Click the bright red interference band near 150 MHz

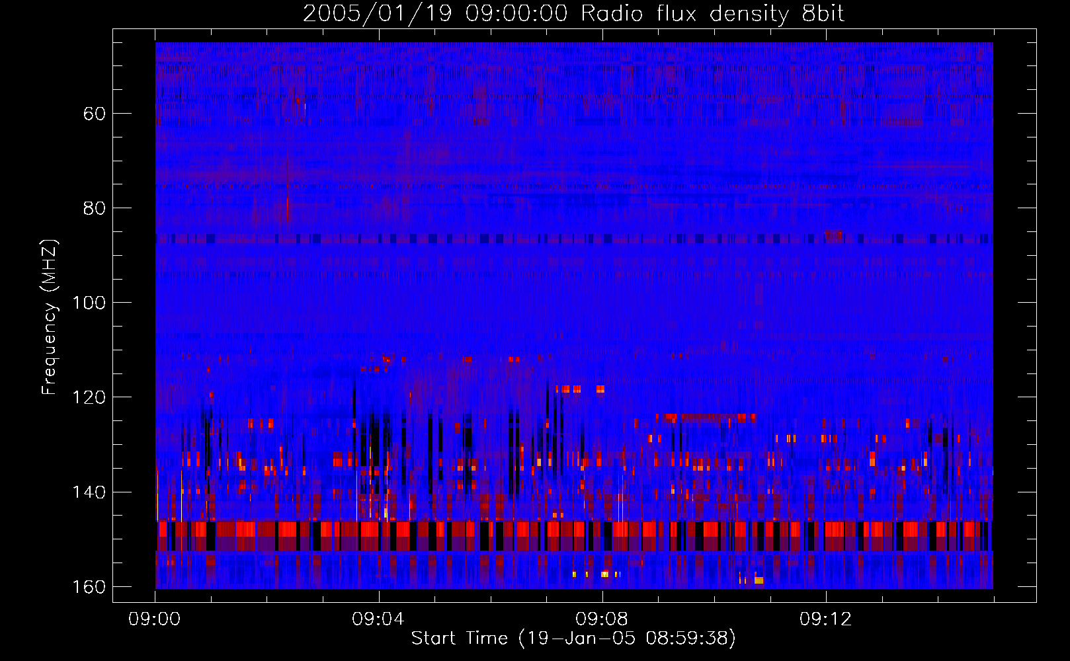point(574,535)
